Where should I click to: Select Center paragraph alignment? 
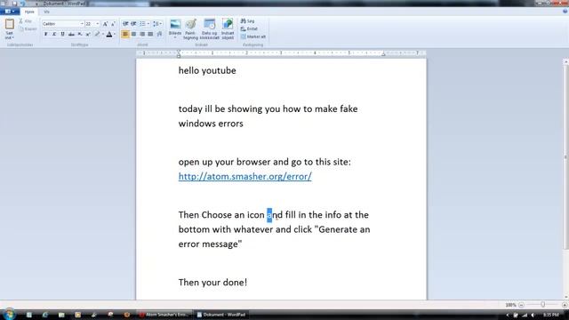tap(134, 34)
